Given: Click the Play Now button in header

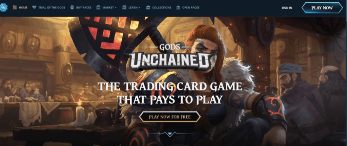Looking at the screenshot, I should [x=322, y=8].
